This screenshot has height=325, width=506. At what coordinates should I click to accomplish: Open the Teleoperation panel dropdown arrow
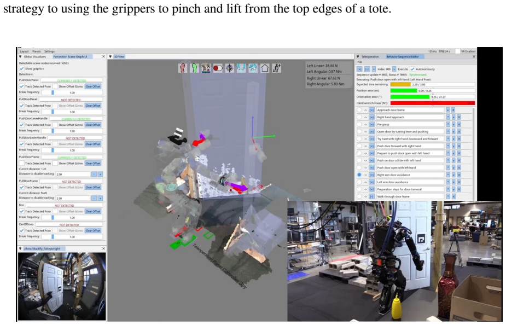[x=358, y=56]
